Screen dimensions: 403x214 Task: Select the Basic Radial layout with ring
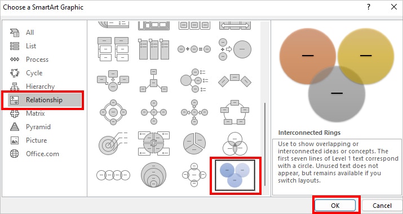pos(113,112)
